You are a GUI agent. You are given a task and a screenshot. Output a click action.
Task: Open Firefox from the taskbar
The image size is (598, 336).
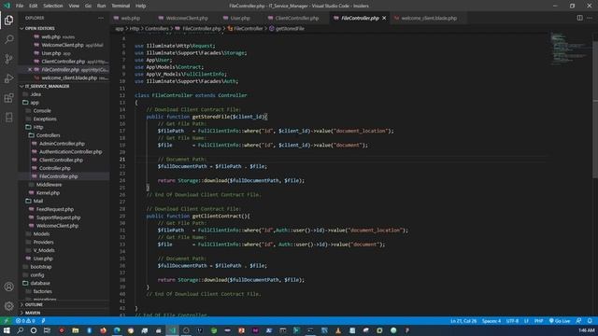[103, 330]
